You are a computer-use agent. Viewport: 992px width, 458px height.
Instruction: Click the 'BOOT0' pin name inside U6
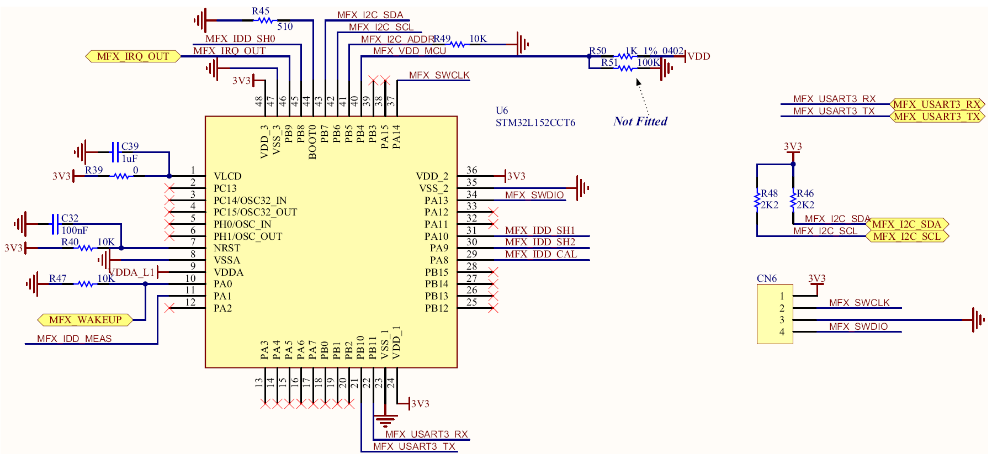pyautogui.click(x=312, y=142)
